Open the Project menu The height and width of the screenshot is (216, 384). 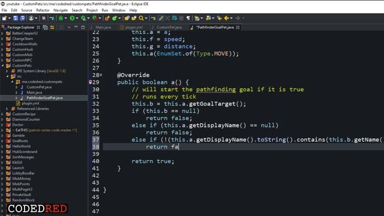92,10
